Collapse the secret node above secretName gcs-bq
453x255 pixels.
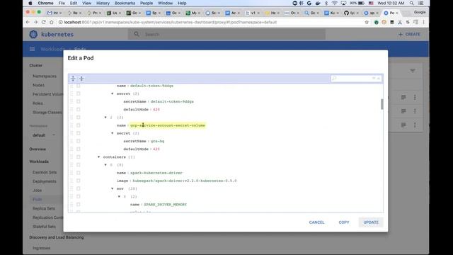113,133
